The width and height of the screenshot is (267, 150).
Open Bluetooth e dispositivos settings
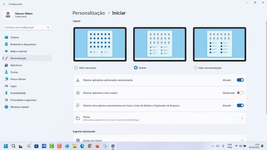click(x=27, y=44)
